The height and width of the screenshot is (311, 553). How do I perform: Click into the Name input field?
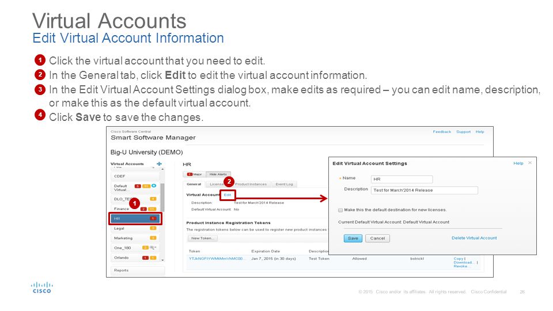click(402, 179)
